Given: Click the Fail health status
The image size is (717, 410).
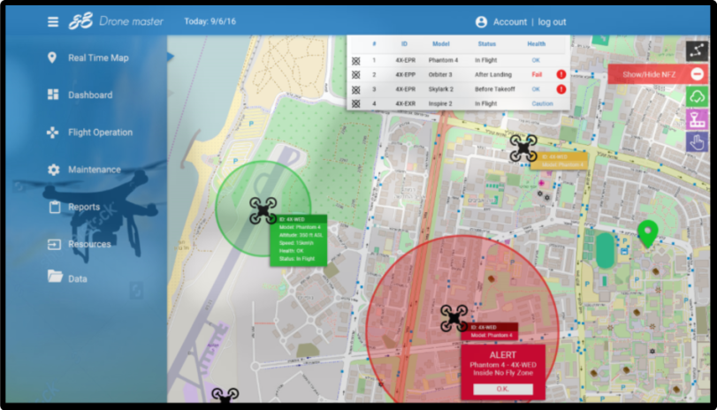Looking at the screenshot, I should (x=537, y=74).
